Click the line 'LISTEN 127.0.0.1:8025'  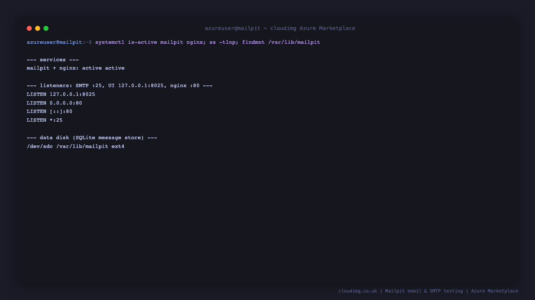coord(61,94)
